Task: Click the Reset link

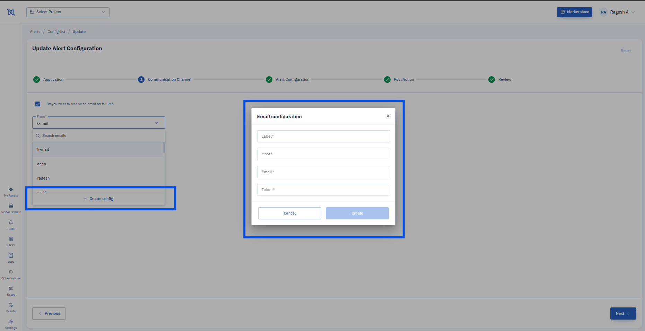Action: tap(626, 51)
